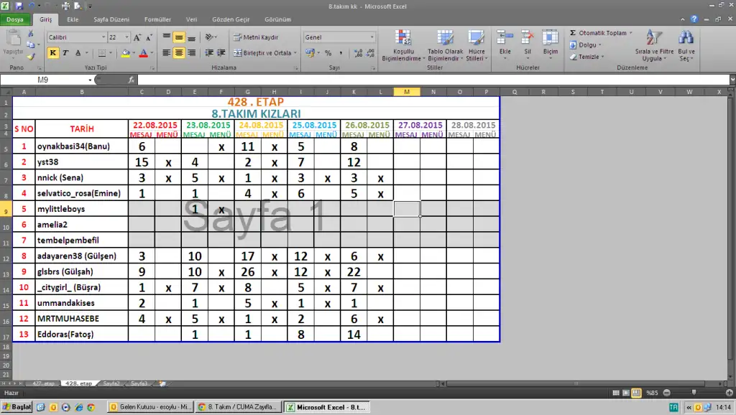The height and width of the screenshot is (415, 736).
Task: Expand Dolgu fill dropdown
Action: [x=599, y=45]
